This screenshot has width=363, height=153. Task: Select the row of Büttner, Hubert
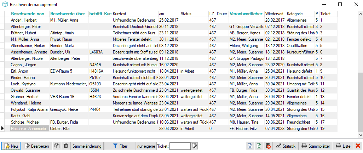tap(168, 33)
